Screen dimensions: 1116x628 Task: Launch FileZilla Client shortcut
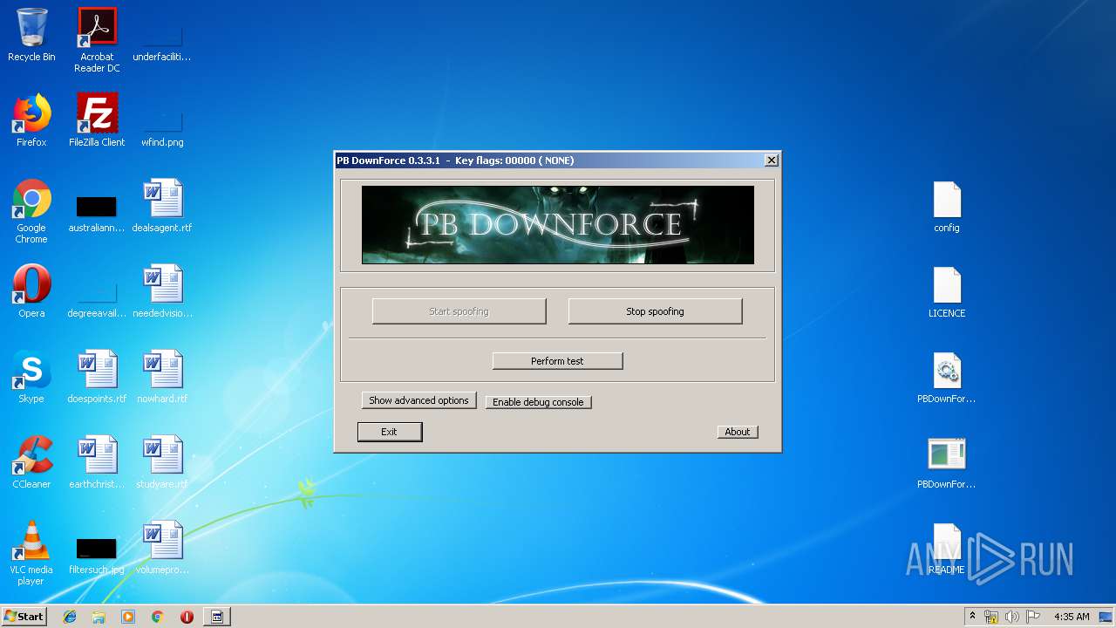point(97,121)
